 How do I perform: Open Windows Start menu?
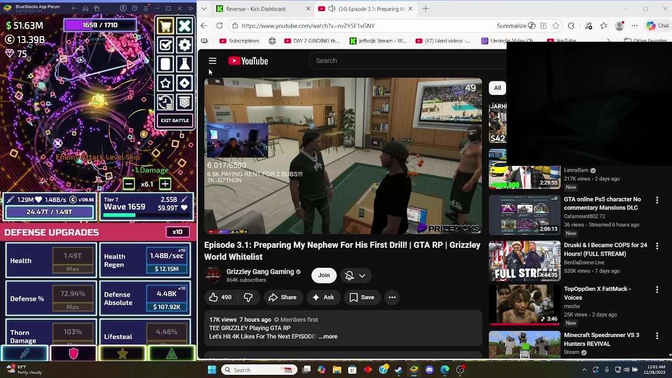point(212,370)
